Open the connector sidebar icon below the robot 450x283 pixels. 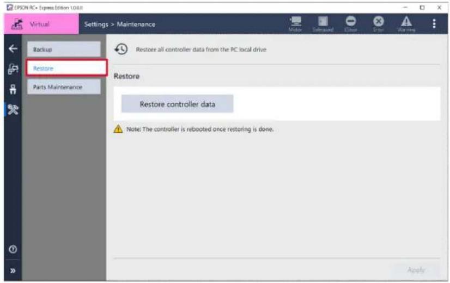coord(13,89)
